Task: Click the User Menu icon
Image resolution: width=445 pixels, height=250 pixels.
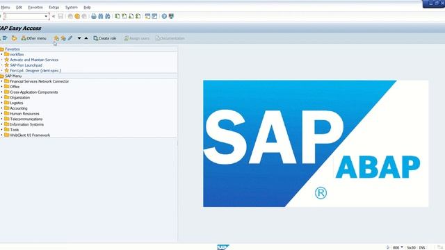Action: pyautogui.click(x=5, y=38)
